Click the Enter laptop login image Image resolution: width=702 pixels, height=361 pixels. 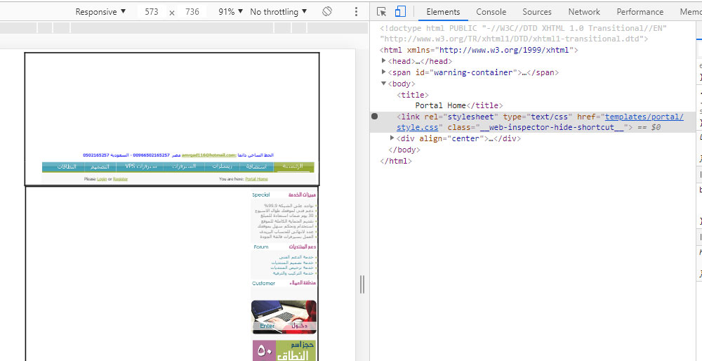(x=284, y=317)
